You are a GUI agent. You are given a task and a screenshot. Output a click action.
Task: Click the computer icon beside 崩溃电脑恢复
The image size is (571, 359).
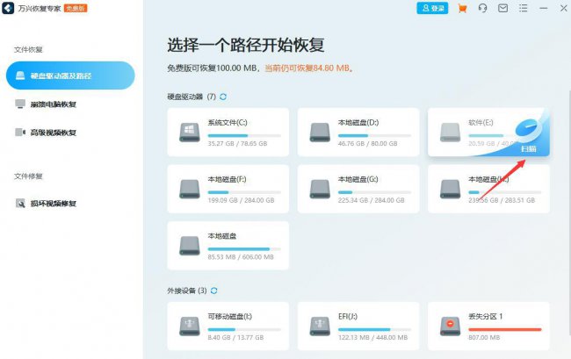click(20, 104)
